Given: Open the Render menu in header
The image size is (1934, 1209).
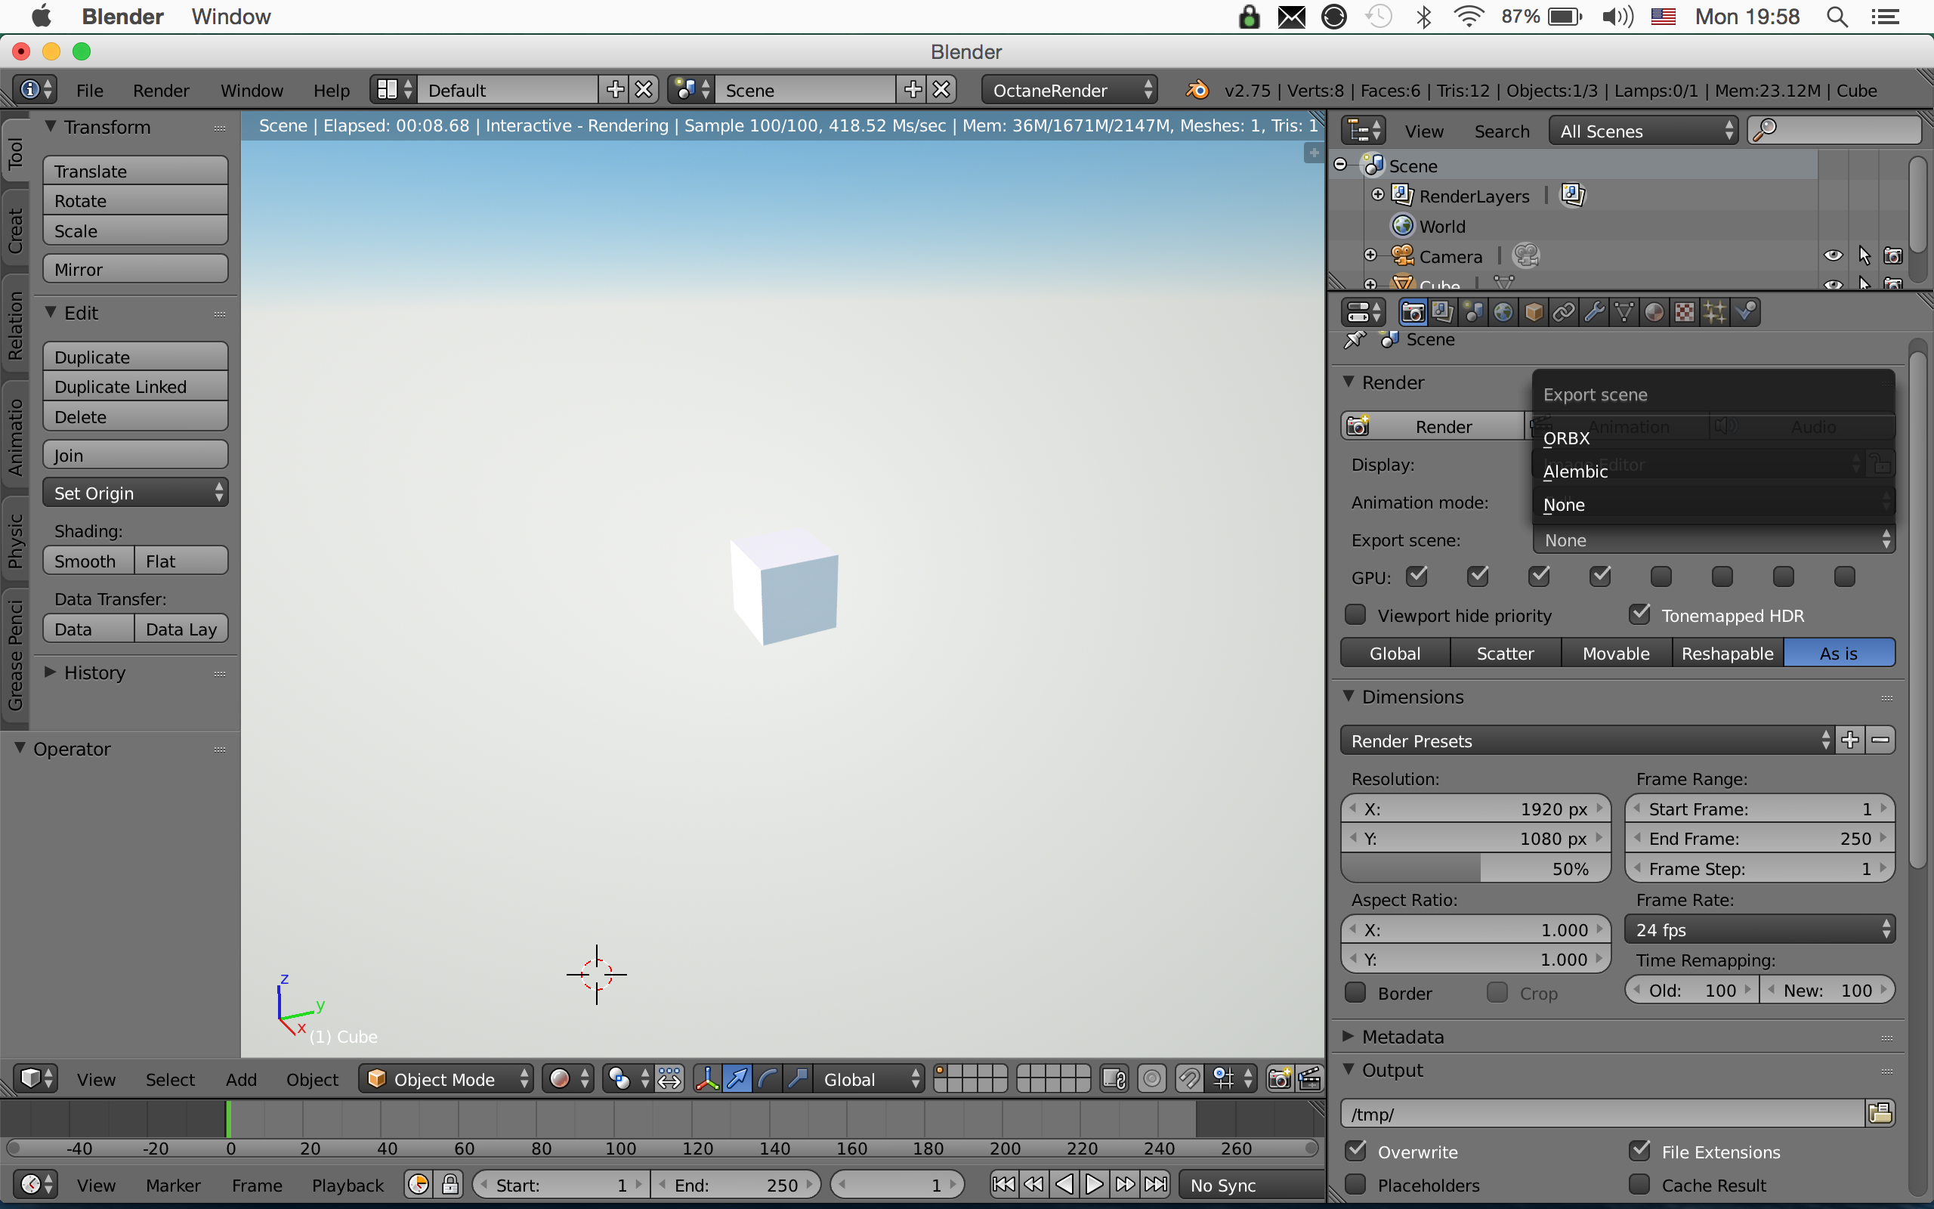Looking at the screenshot, I should (161, 90).
